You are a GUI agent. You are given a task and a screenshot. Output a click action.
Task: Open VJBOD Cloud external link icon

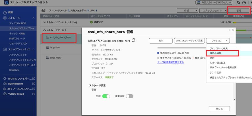(34, 94)
